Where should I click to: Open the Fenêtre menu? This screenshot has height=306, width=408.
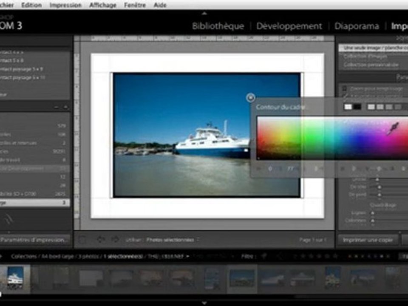(x=135, y=5)
